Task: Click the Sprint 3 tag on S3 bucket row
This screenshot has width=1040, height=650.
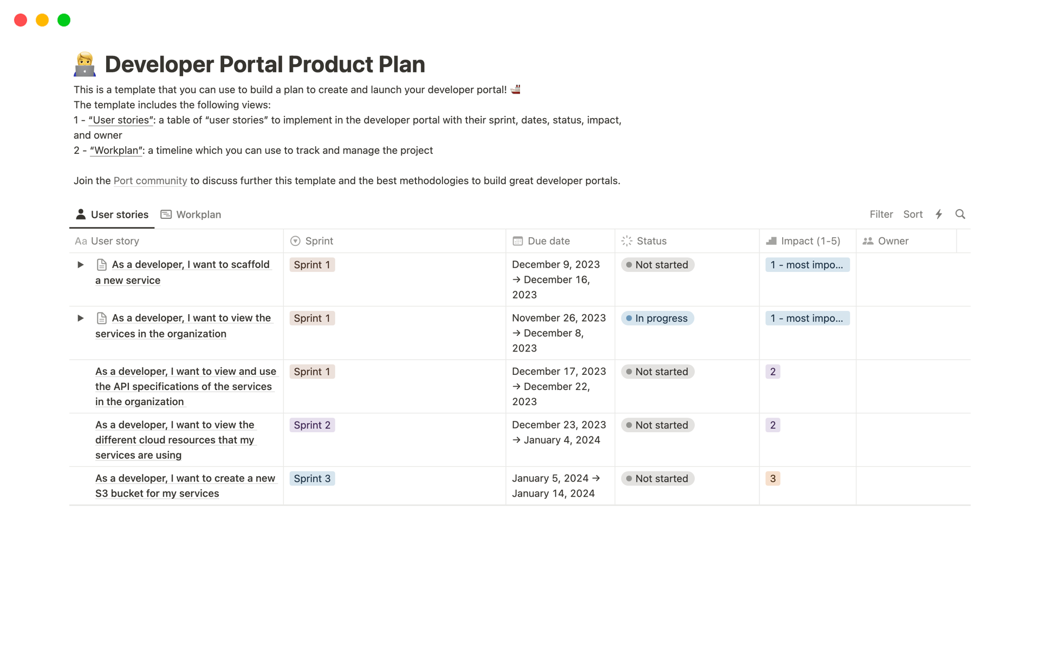Action: click(x=312, y=478)
